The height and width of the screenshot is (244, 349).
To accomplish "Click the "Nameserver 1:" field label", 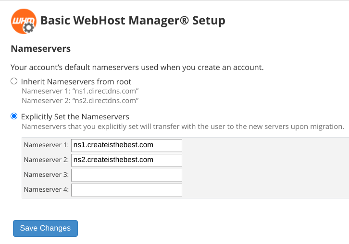I will (x=46, y=145).
